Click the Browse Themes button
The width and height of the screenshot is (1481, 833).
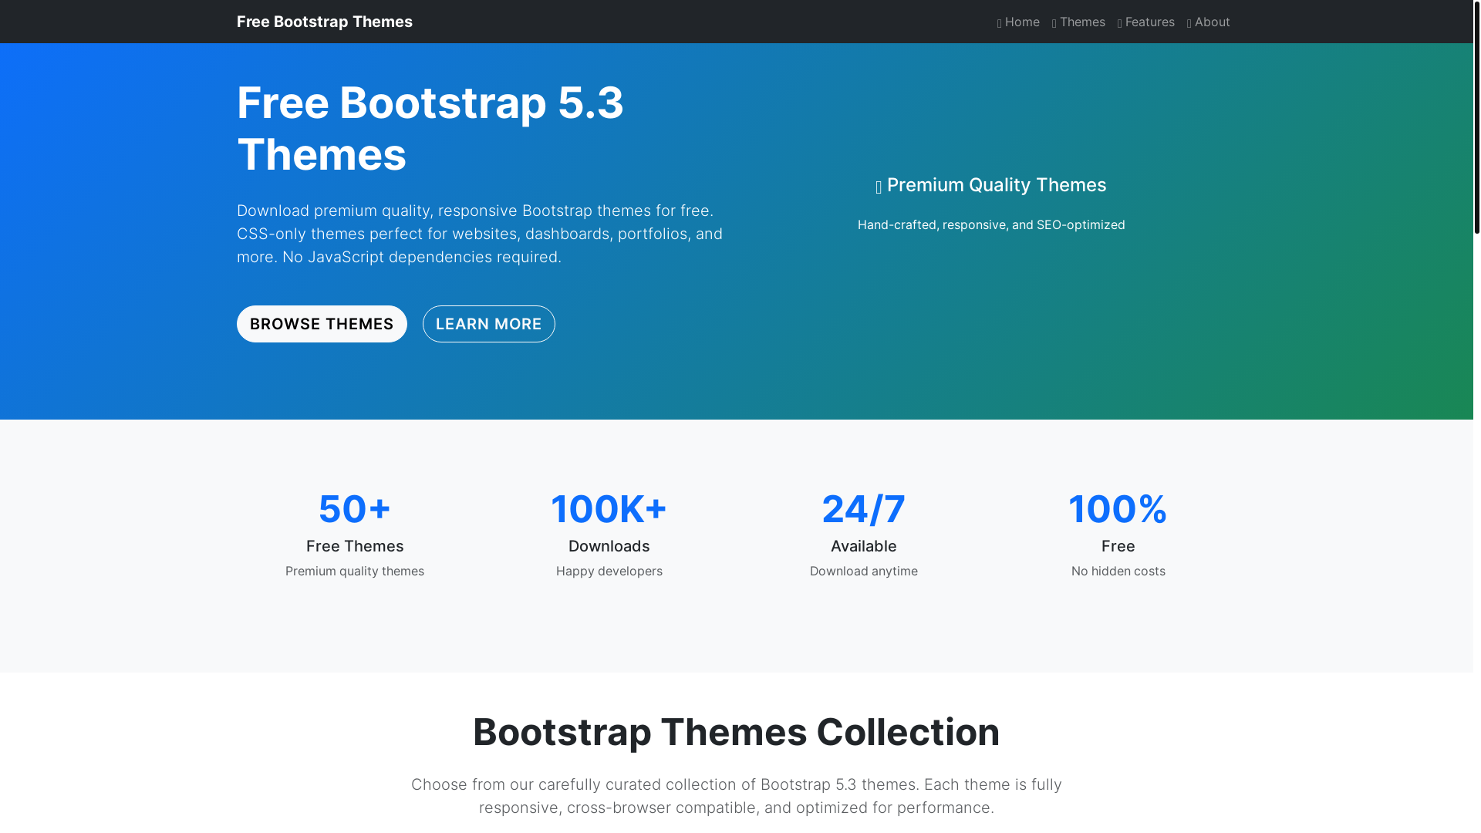point(322,324)
